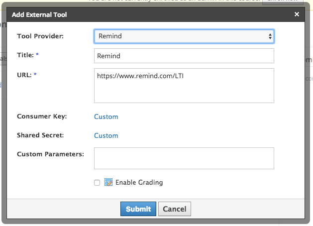This screenshot has width=313, height=226.
Task: Open the Tool Provider dropdown showing Remind
Action: point(184,36)
